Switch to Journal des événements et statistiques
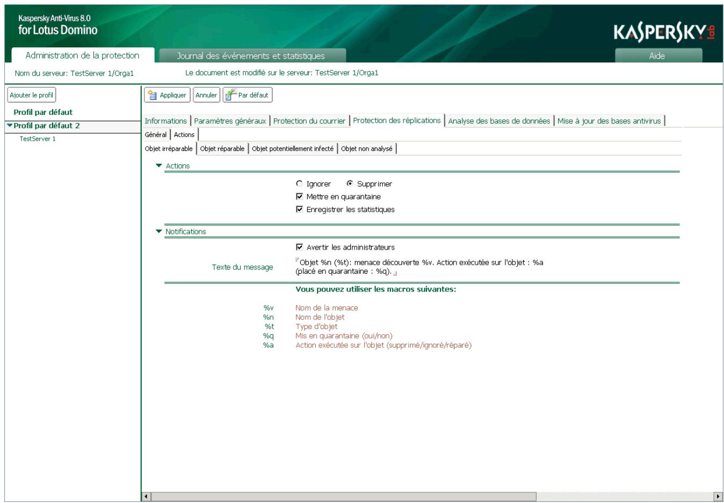The height and width of the screenshot is (503, 724). tap(252, 56)
